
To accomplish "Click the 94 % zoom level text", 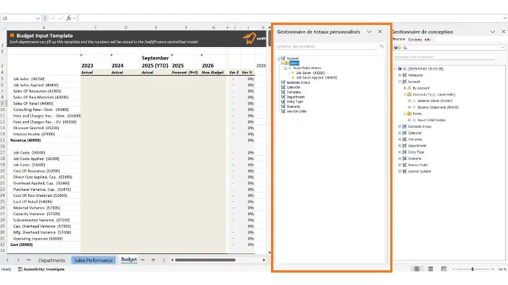I will click(x=502, y=269).
